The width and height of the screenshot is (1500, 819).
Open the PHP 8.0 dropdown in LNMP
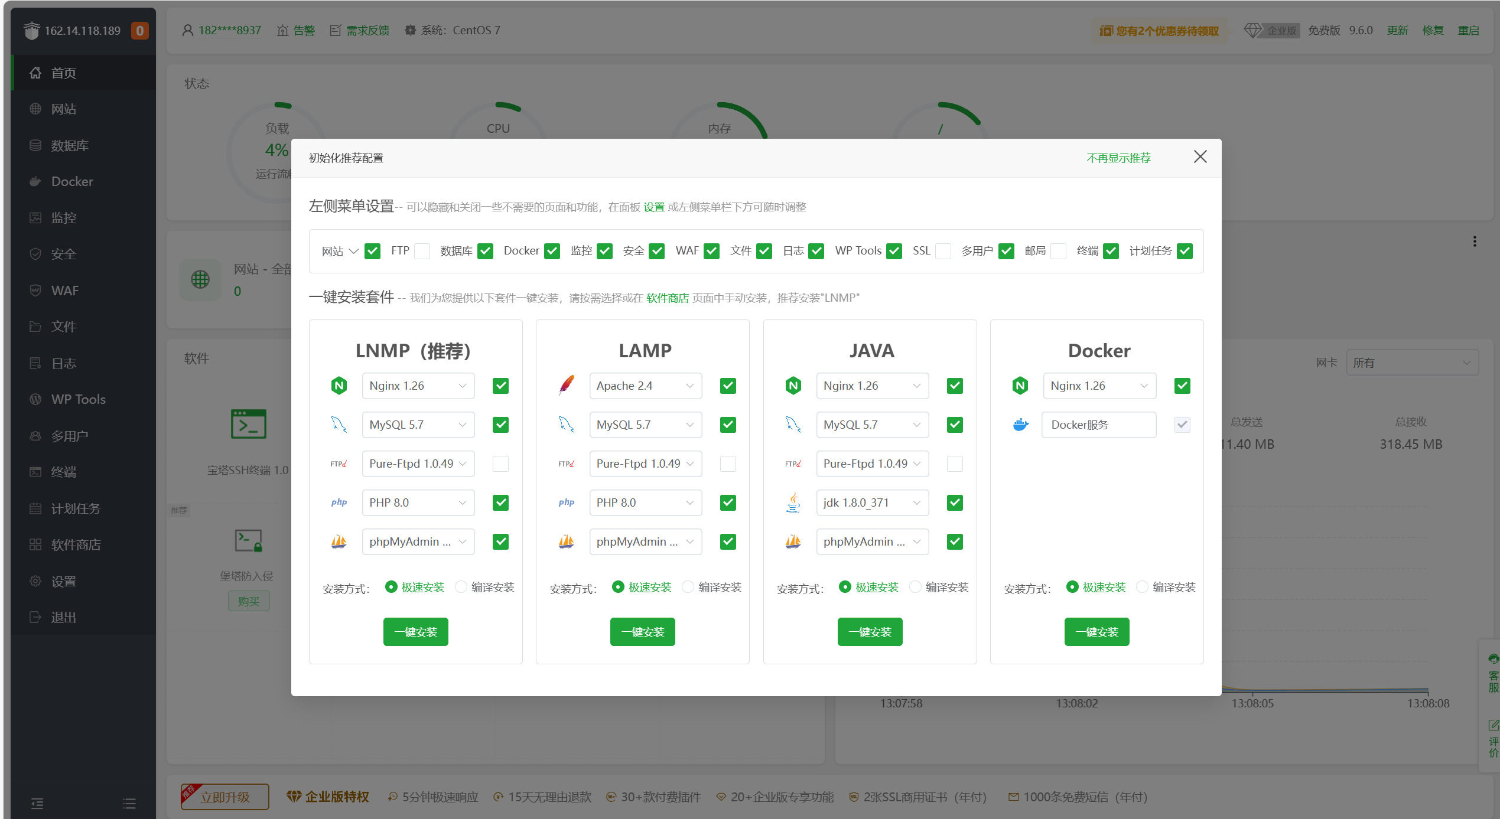coord(418,503)
